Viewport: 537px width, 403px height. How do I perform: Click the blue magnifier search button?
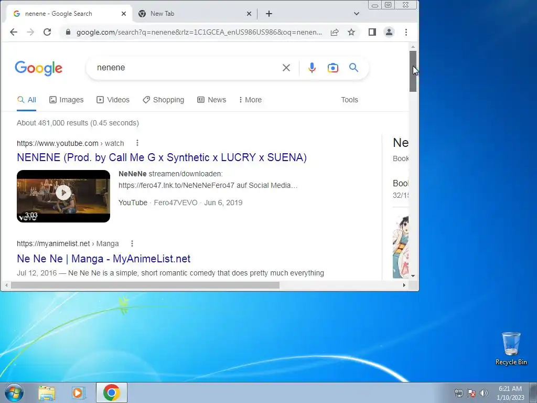354,68
